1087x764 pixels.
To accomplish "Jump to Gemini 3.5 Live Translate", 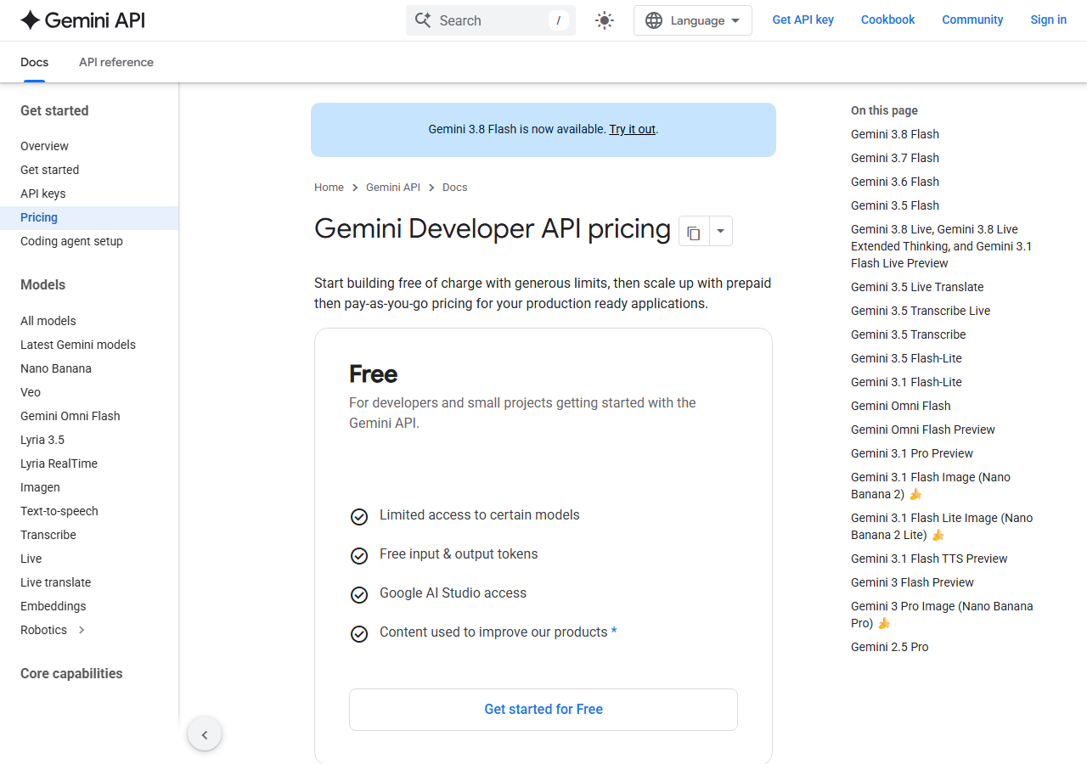I will click(x=917, y=287).
